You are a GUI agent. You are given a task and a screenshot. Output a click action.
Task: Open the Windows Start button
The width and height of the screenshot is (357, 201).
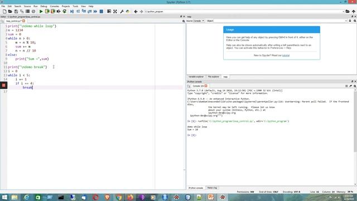coord(4,197)
